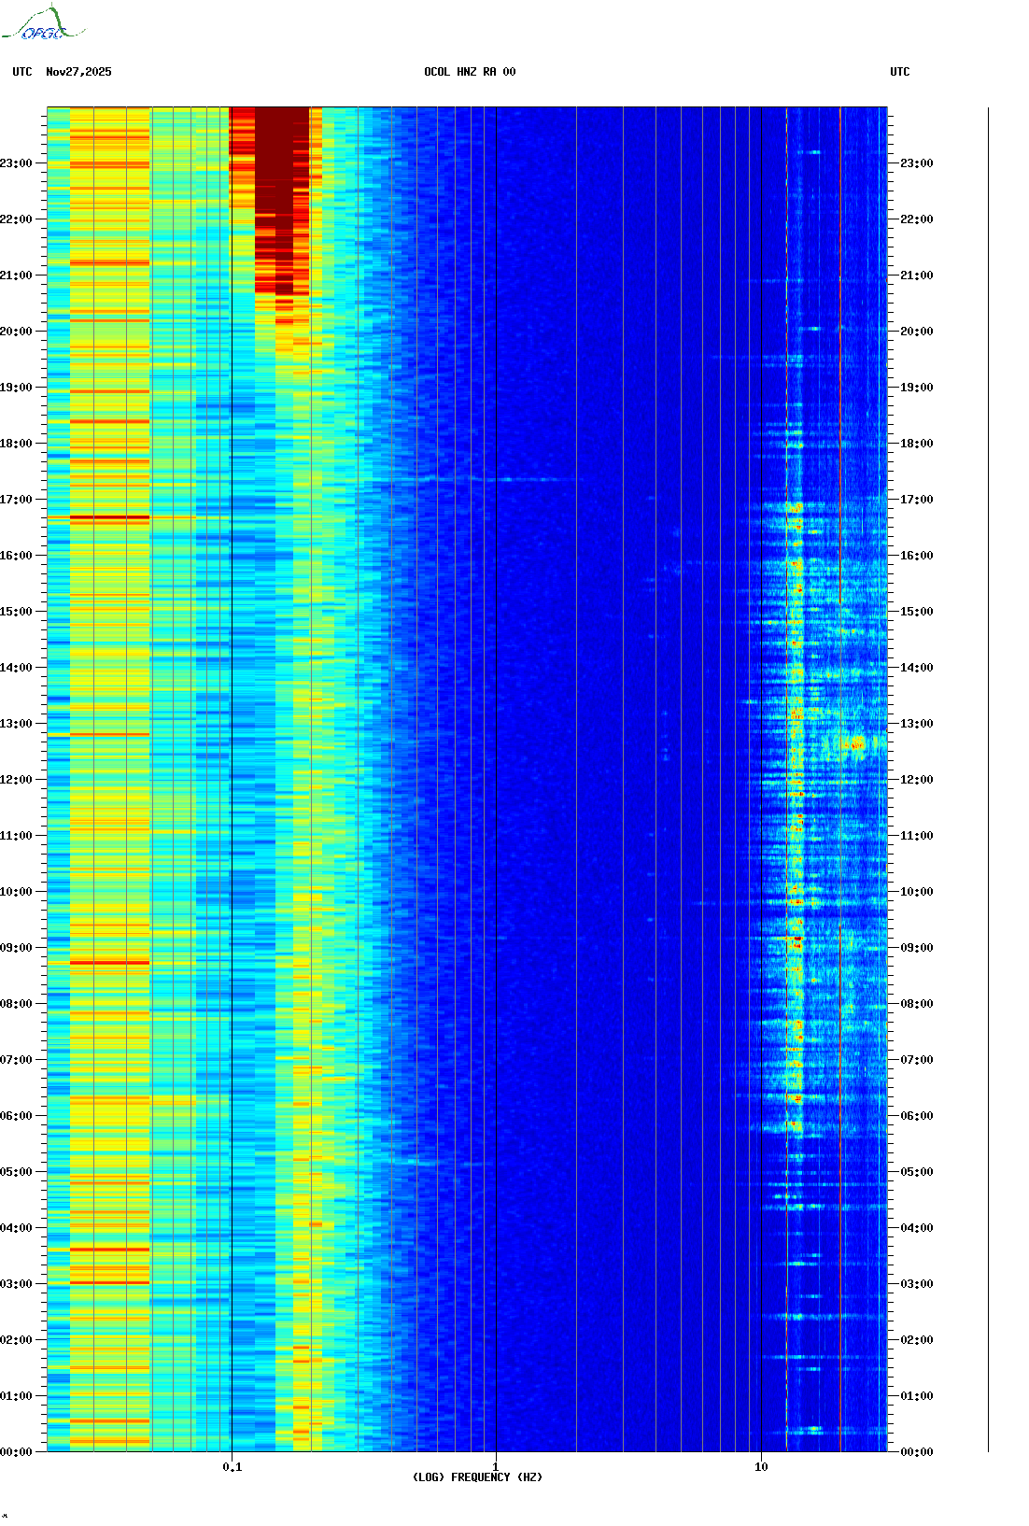The height and width of the screenshot is (1526, 1029).
Task: Click the station title OCOL HNZ RA 00
Action: click(x=470, y=72)
